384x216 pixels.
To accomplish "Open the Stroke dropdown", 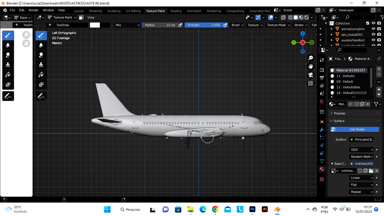I will (300, 25).
